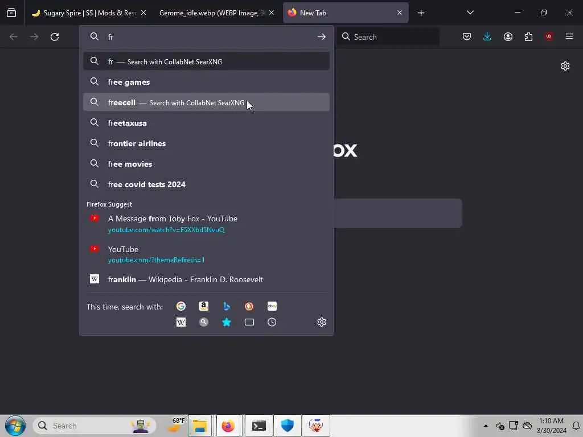The height and width of the screenshot is (437, 583).
Task: Choose the 'freetaxusa' suggestion
Action: coord(206,123)
